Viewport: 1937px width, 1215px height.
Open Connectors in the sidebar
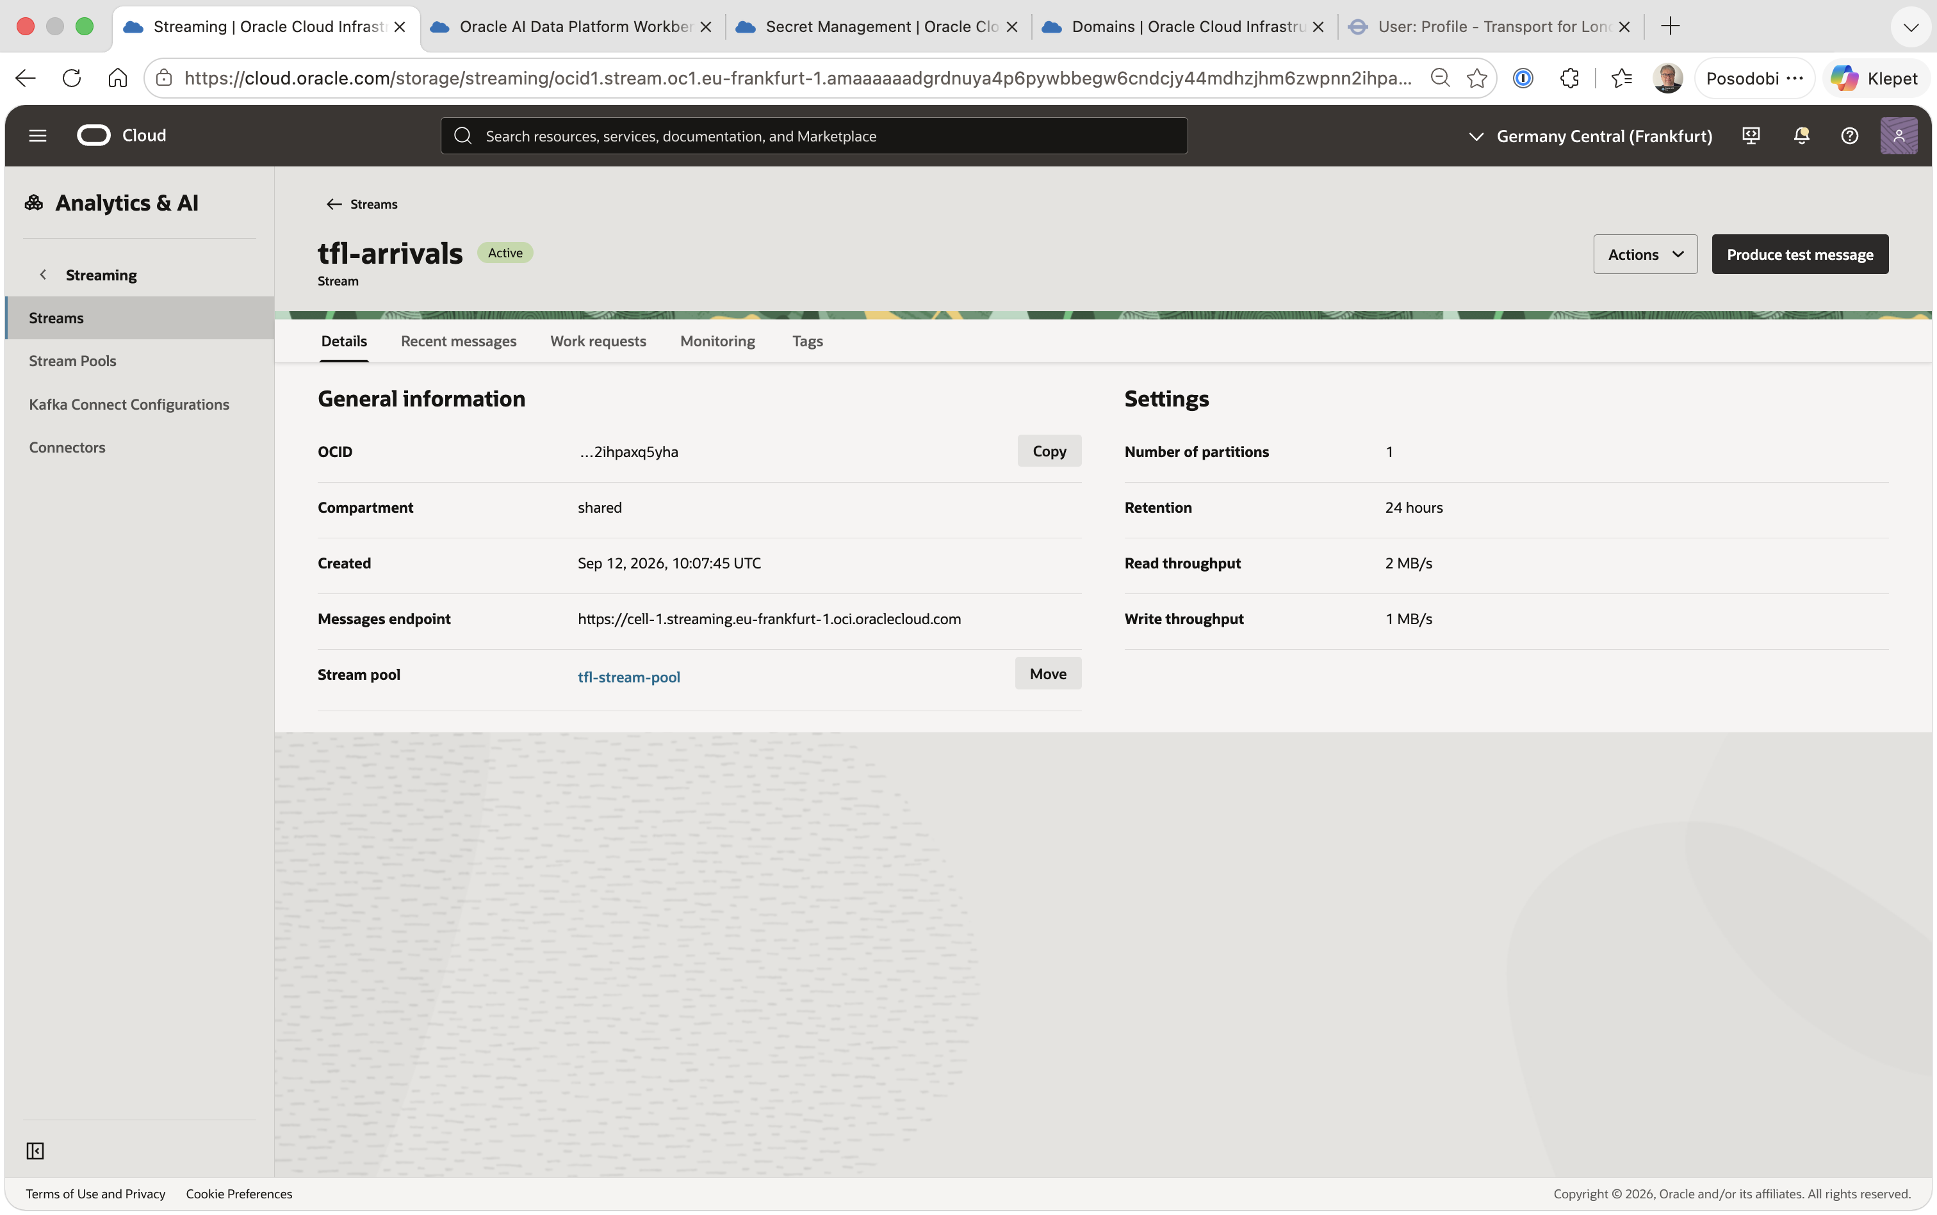point(140,447)
